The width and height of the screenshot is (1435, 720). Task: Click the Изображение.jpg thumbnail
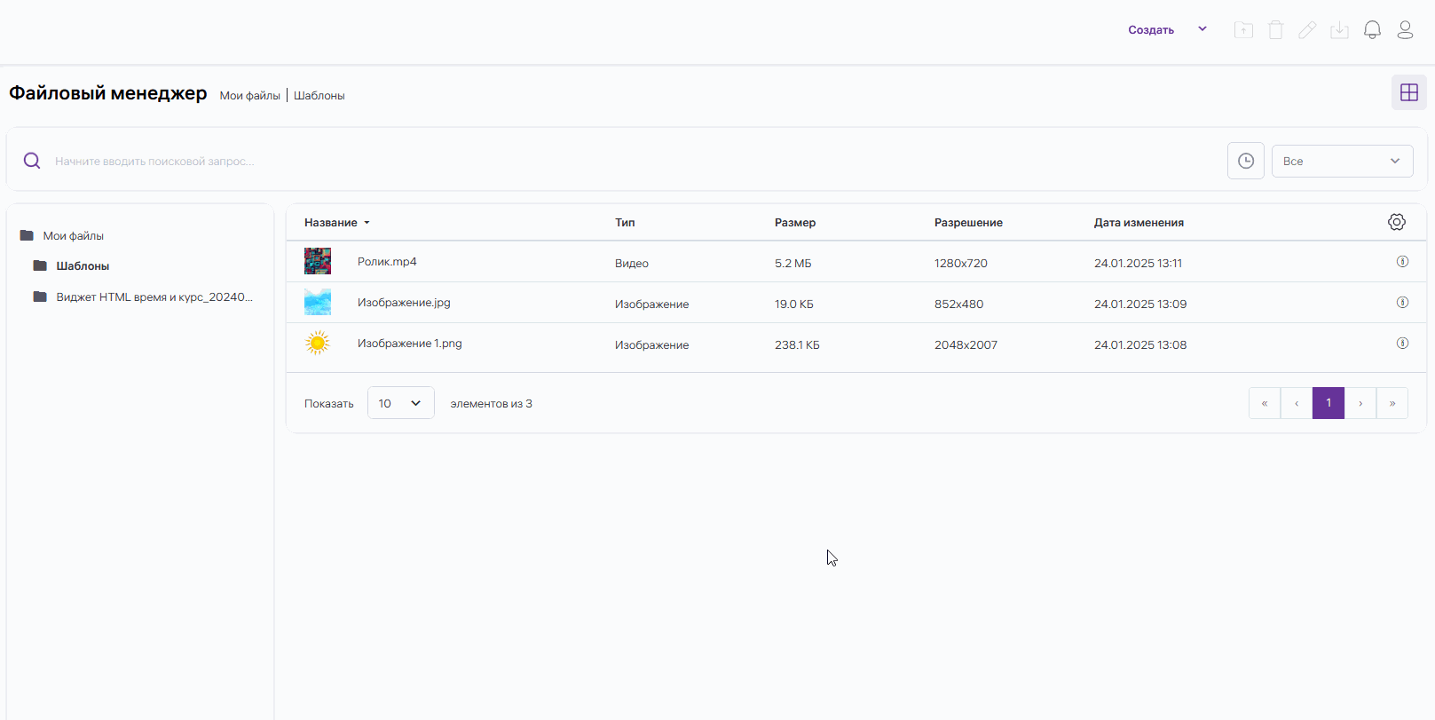[x=318, y=303]
